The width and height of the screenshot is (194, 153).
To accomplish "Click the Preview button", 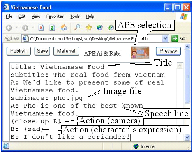I will [168, 51].
